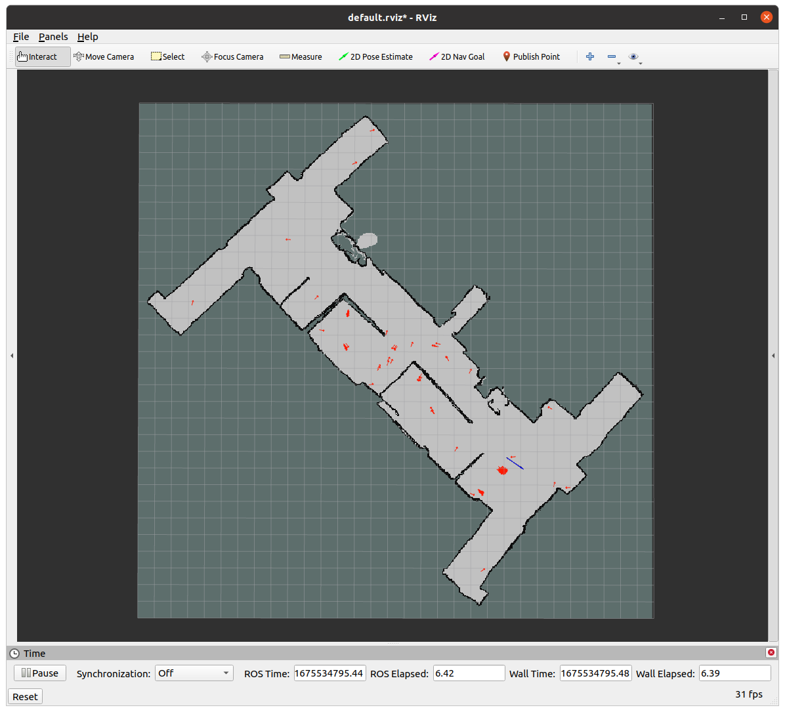Click the Synchronization label
Screen dimensions: 785x712
(x=113, y=673)
